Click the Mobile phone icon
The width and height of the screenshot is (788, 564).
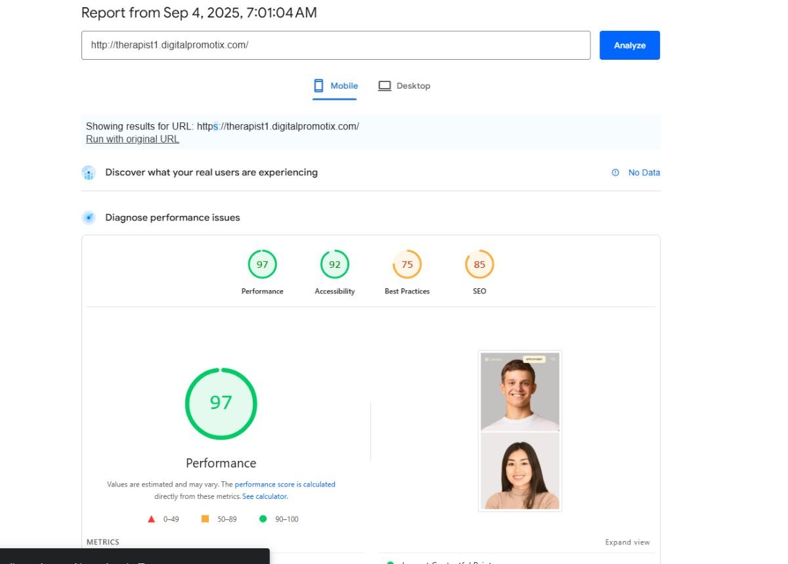click(319, 86)
